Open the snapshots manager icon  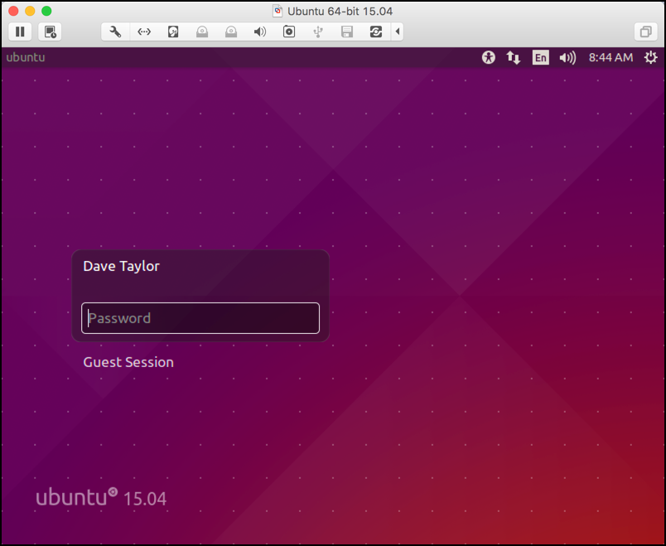51,31
